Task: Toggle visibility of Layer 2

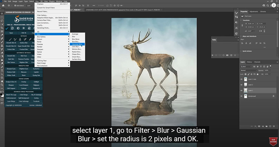Action: pos(241,85)
